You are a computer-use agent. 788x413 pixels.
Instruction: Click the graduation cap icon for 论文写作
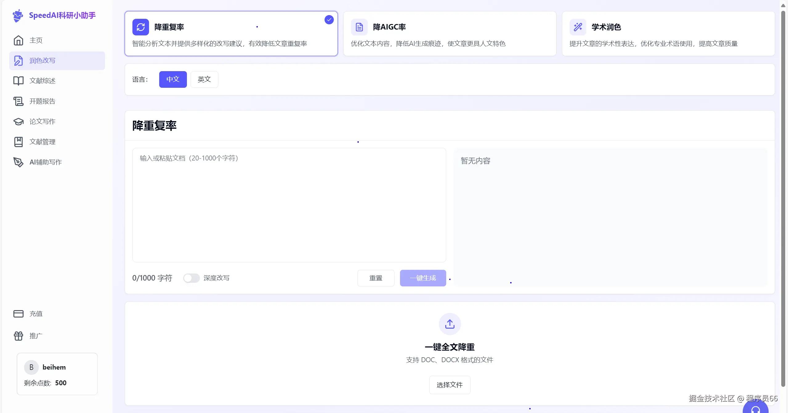(18, 121)
